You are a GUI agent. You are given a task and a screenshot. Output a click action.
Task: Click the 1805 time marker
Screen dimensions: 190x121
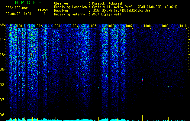pyautogui.click(x=93, y=26)
